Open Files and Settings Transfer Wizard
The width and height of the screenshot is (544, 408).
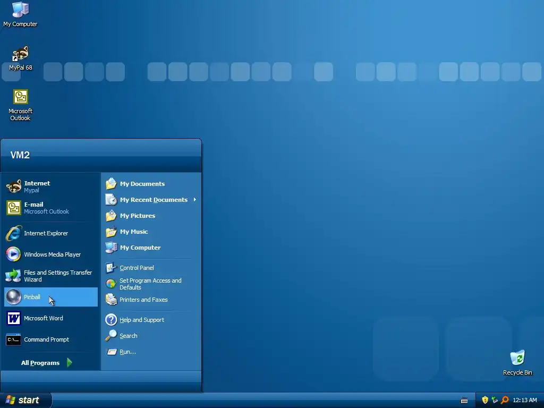point(51,276)
